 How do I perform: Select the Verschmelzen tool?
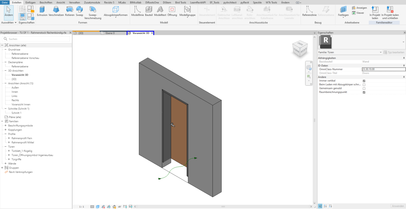click(x=56, y=12)
